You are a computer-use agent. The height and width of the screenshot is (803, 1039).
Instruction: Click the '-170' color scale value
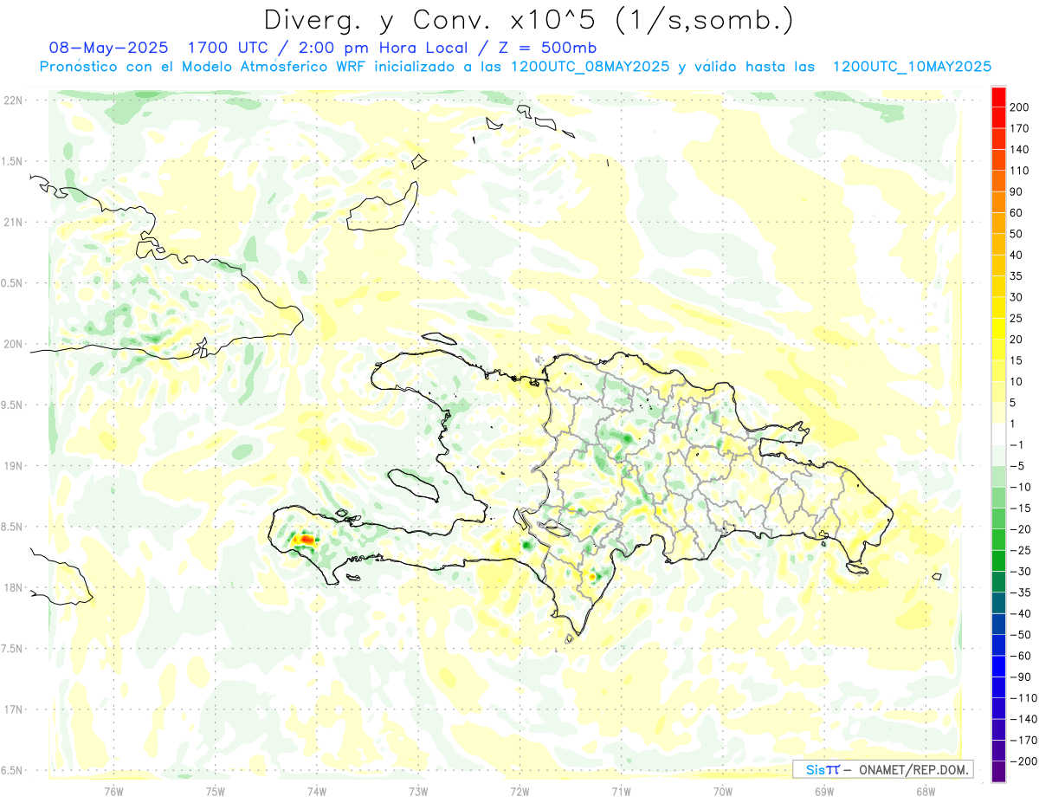click(1022, 740)
